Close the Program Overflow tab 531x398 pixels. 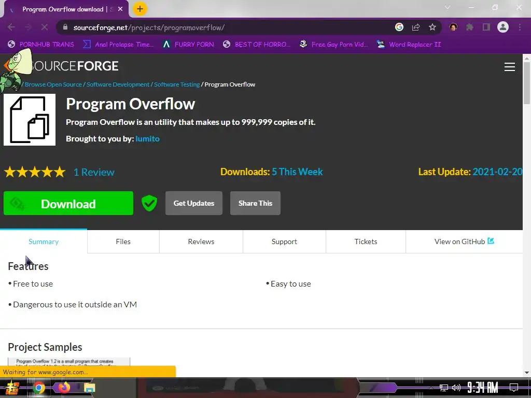(x=120, y=9)
